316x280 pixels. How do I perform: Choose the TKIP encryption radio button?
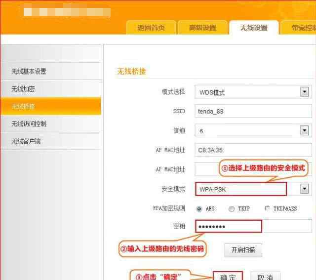[232, 209]
